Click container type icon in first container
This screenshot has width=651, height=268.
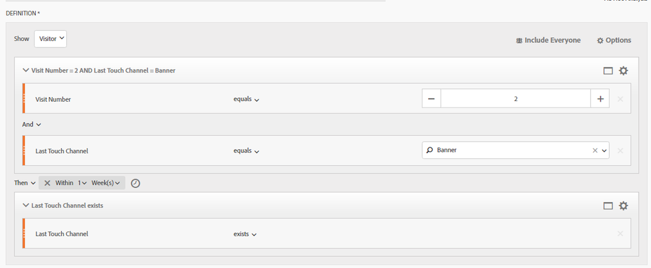[x=608, y=70]
